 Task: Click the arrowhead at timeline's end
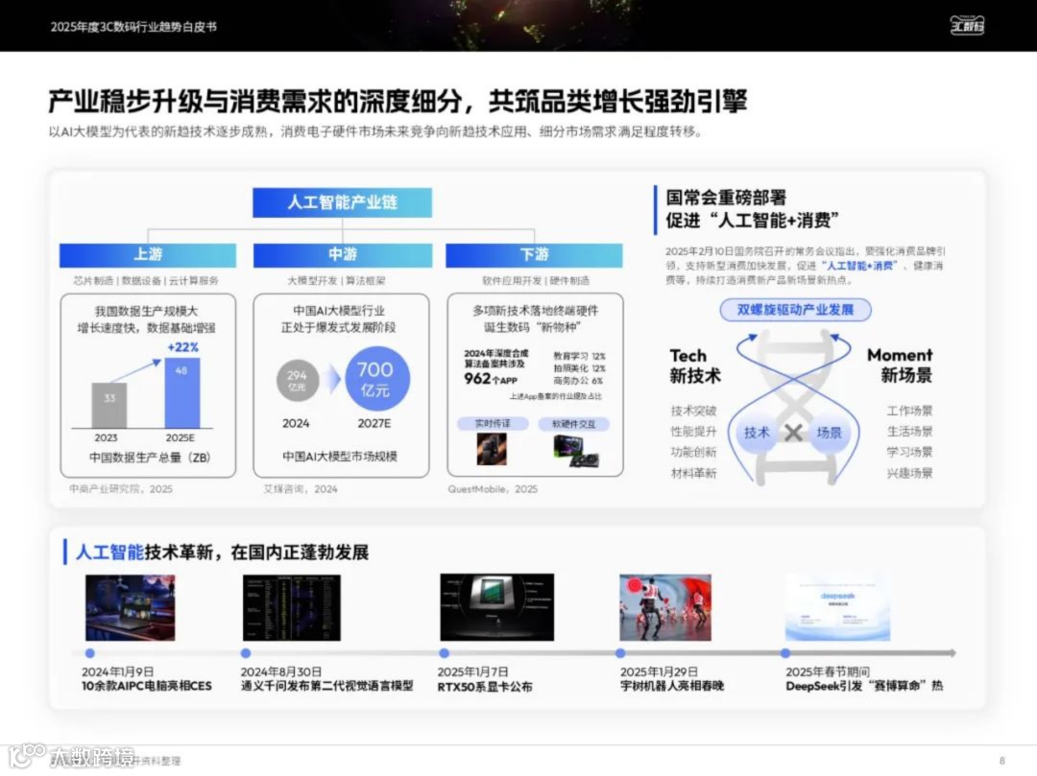point(953,653)
